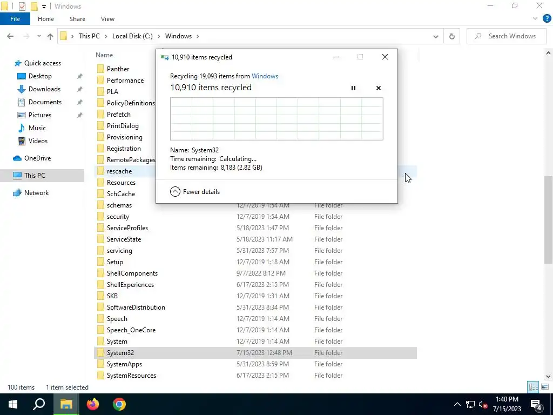Switch to the View ribbon tab
This screenshot has width=553, height=415.
coord(107,19)
